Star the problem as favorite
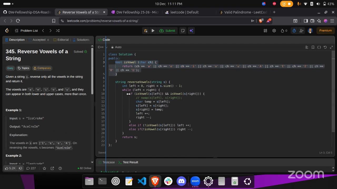The image size is (337, 189). point(44,168)
